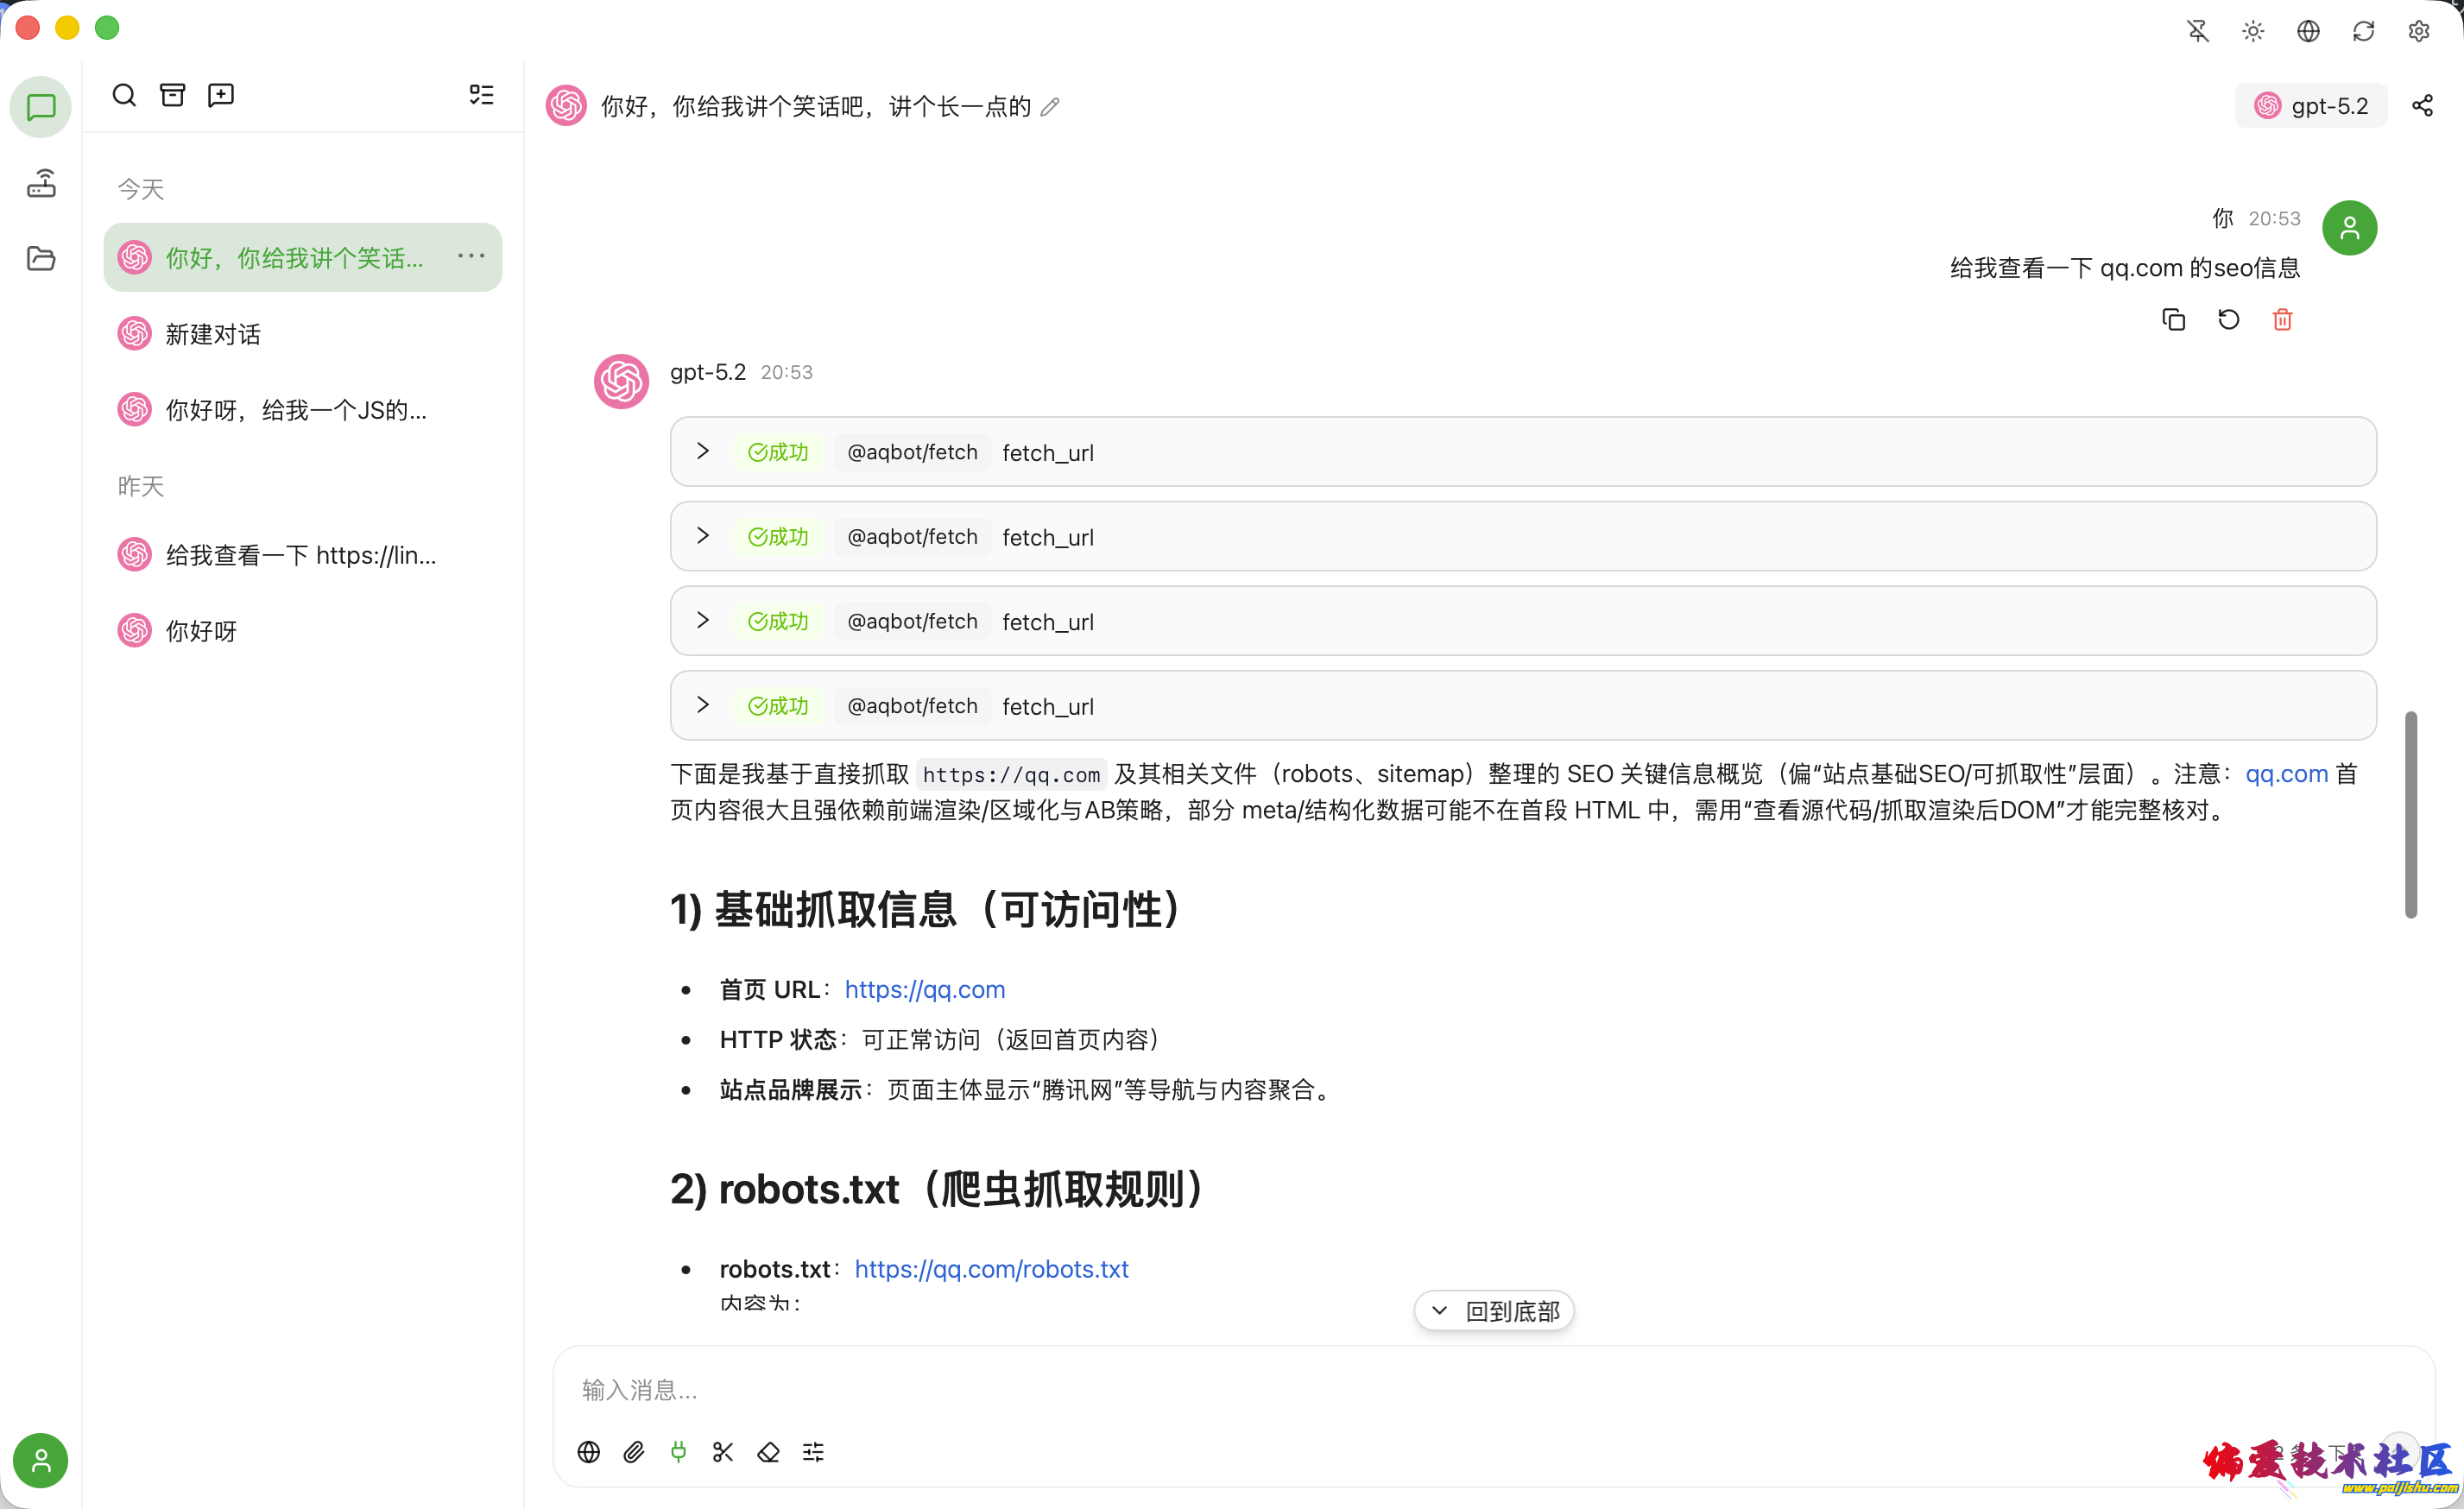2464x1509 pixels.
Task: Select the scissors snipping icon below the input
Action: [723, 1452]
